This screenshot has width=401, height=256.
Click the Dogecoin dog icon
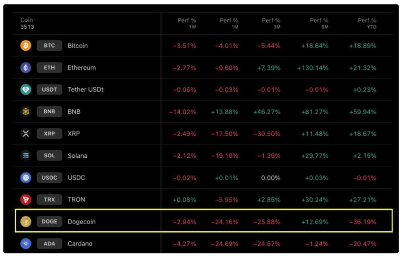26,222
